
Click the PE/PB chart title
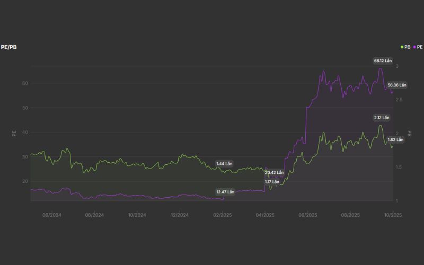click(10, 47)
